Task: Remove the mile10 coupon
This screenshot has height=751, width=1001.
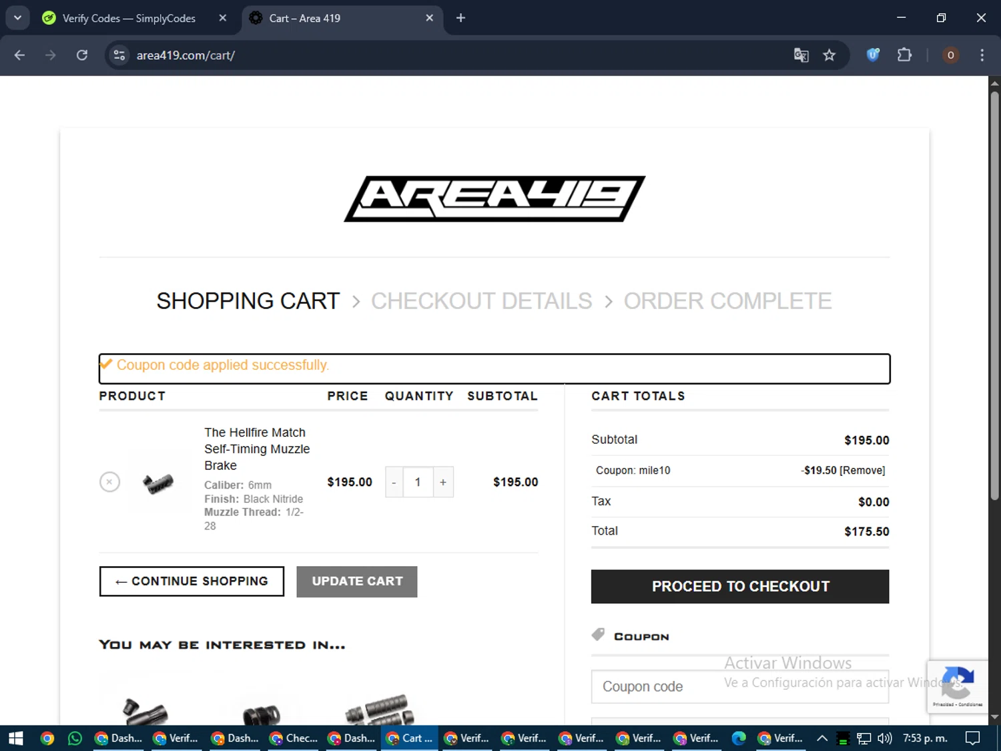Action: tap(862, 471)
